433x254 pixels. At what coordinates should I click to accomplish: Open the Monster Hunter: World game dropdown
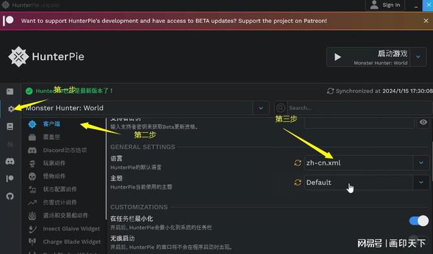pyautogui.click(x=260, y=108)
